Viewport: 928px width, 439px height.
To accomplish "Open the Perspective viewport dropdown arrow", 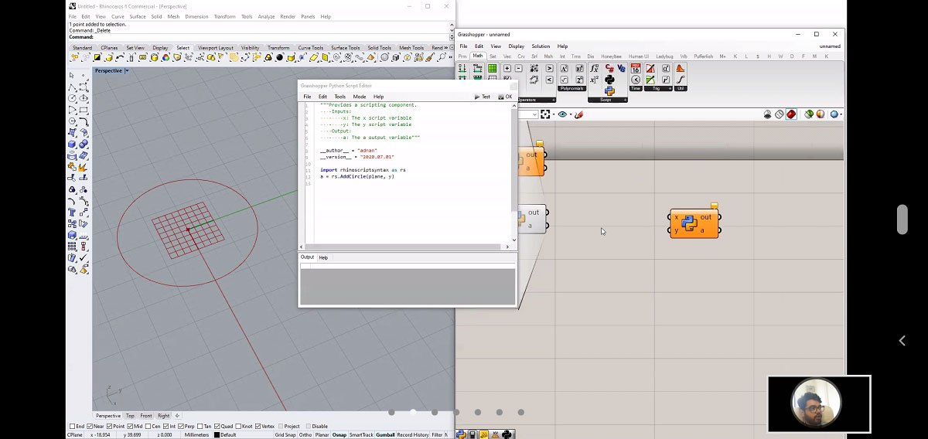I will click(x=127, y=70).
